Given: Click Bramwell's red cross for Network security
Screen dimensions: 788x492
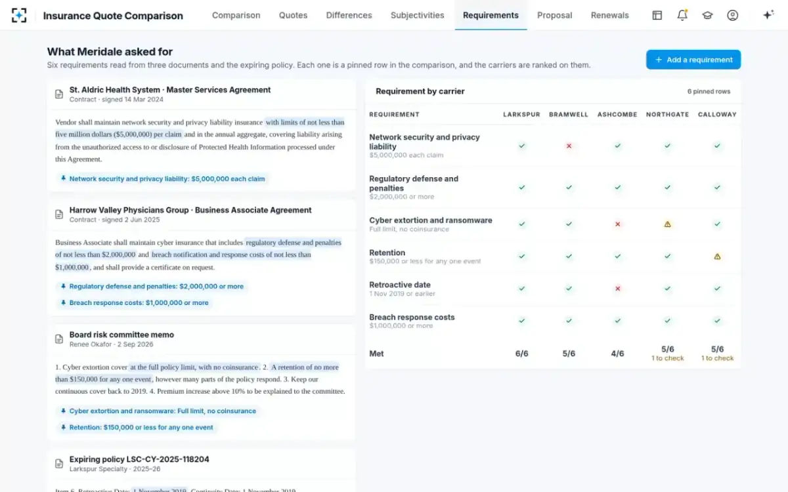Looking at the screenshot, I should click(x=569, y=146).
